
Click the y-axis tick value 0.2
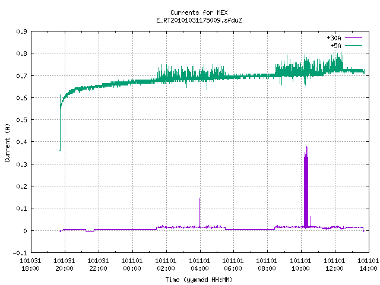[21, 186]
